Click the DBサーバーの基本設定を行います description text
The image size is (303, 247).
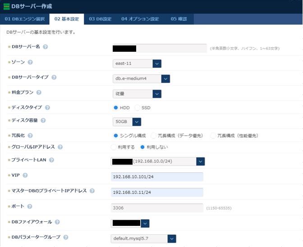41,32
